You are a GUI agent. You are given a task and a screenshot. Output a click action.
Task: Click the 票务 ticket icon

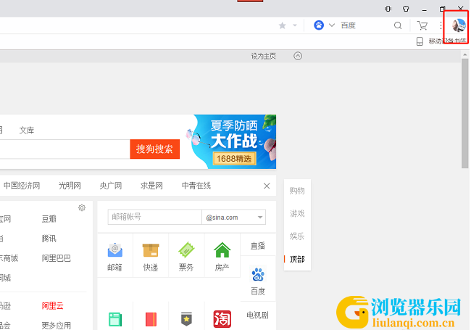point(186,250)
